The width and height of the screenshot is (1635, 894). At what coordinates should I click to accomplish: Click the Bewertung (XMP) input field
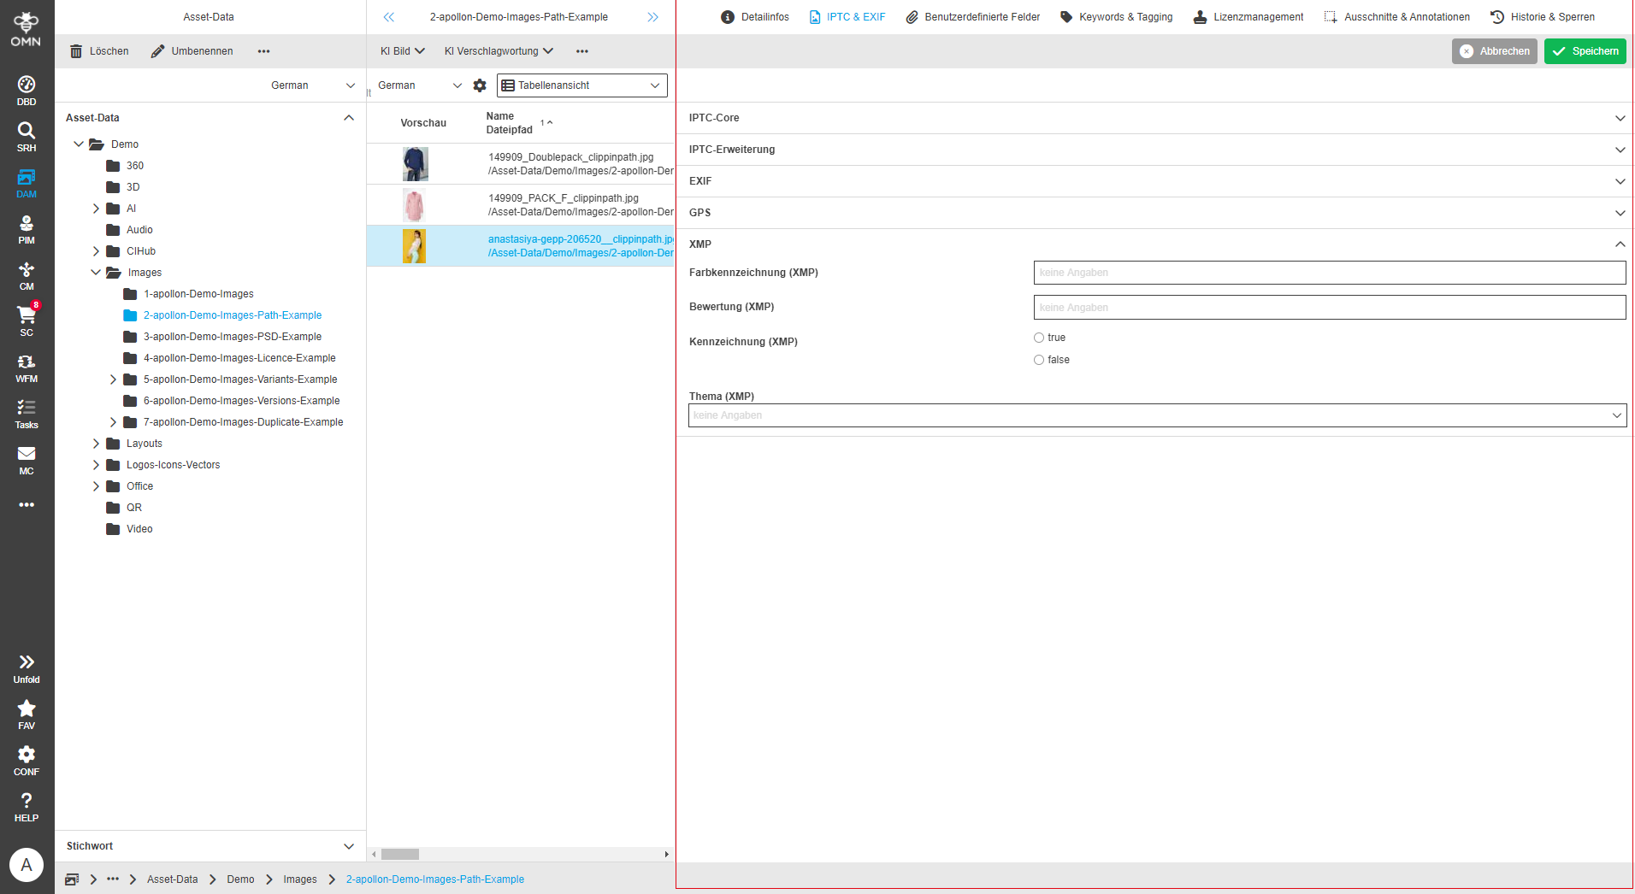(x=1330, y=307)
